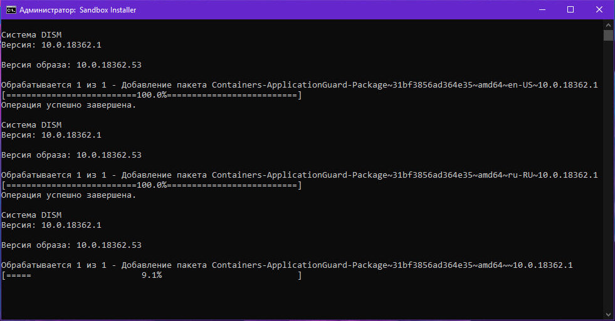This screenshot has height=321, width=615.
Task: Click the title text 'Администратор: Sandbox Installer'
Action: (x=78, y=10)
